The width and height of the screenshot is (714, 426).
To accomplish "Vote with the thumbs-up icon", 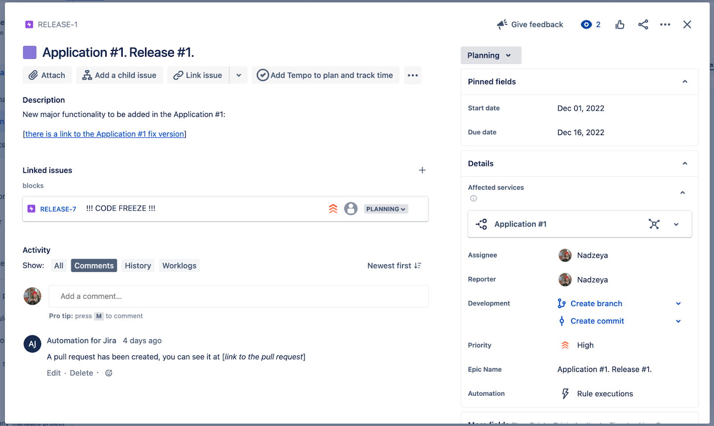I will [x=620, y=25].
